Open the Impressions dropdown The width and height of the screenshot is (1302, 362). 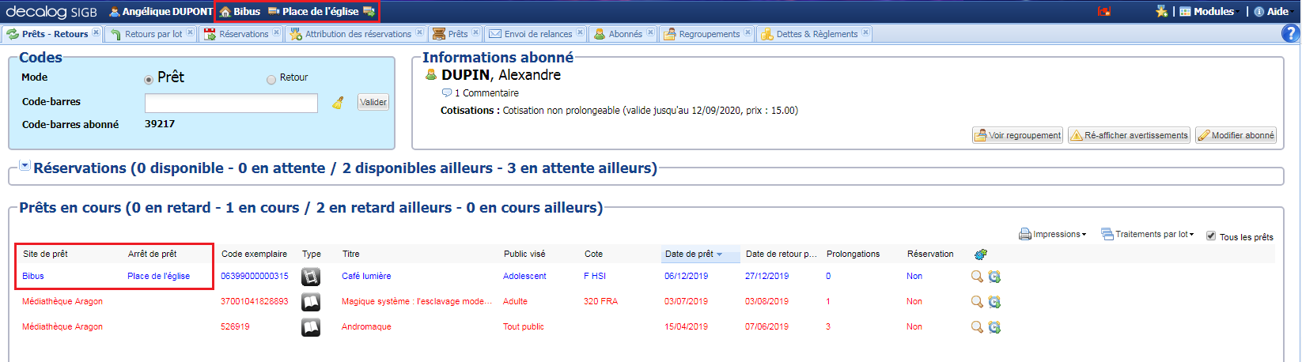(1052, 234)
